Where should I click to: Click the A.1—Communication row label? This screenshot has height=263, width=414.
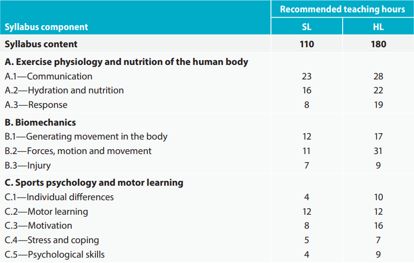(49, 76)
